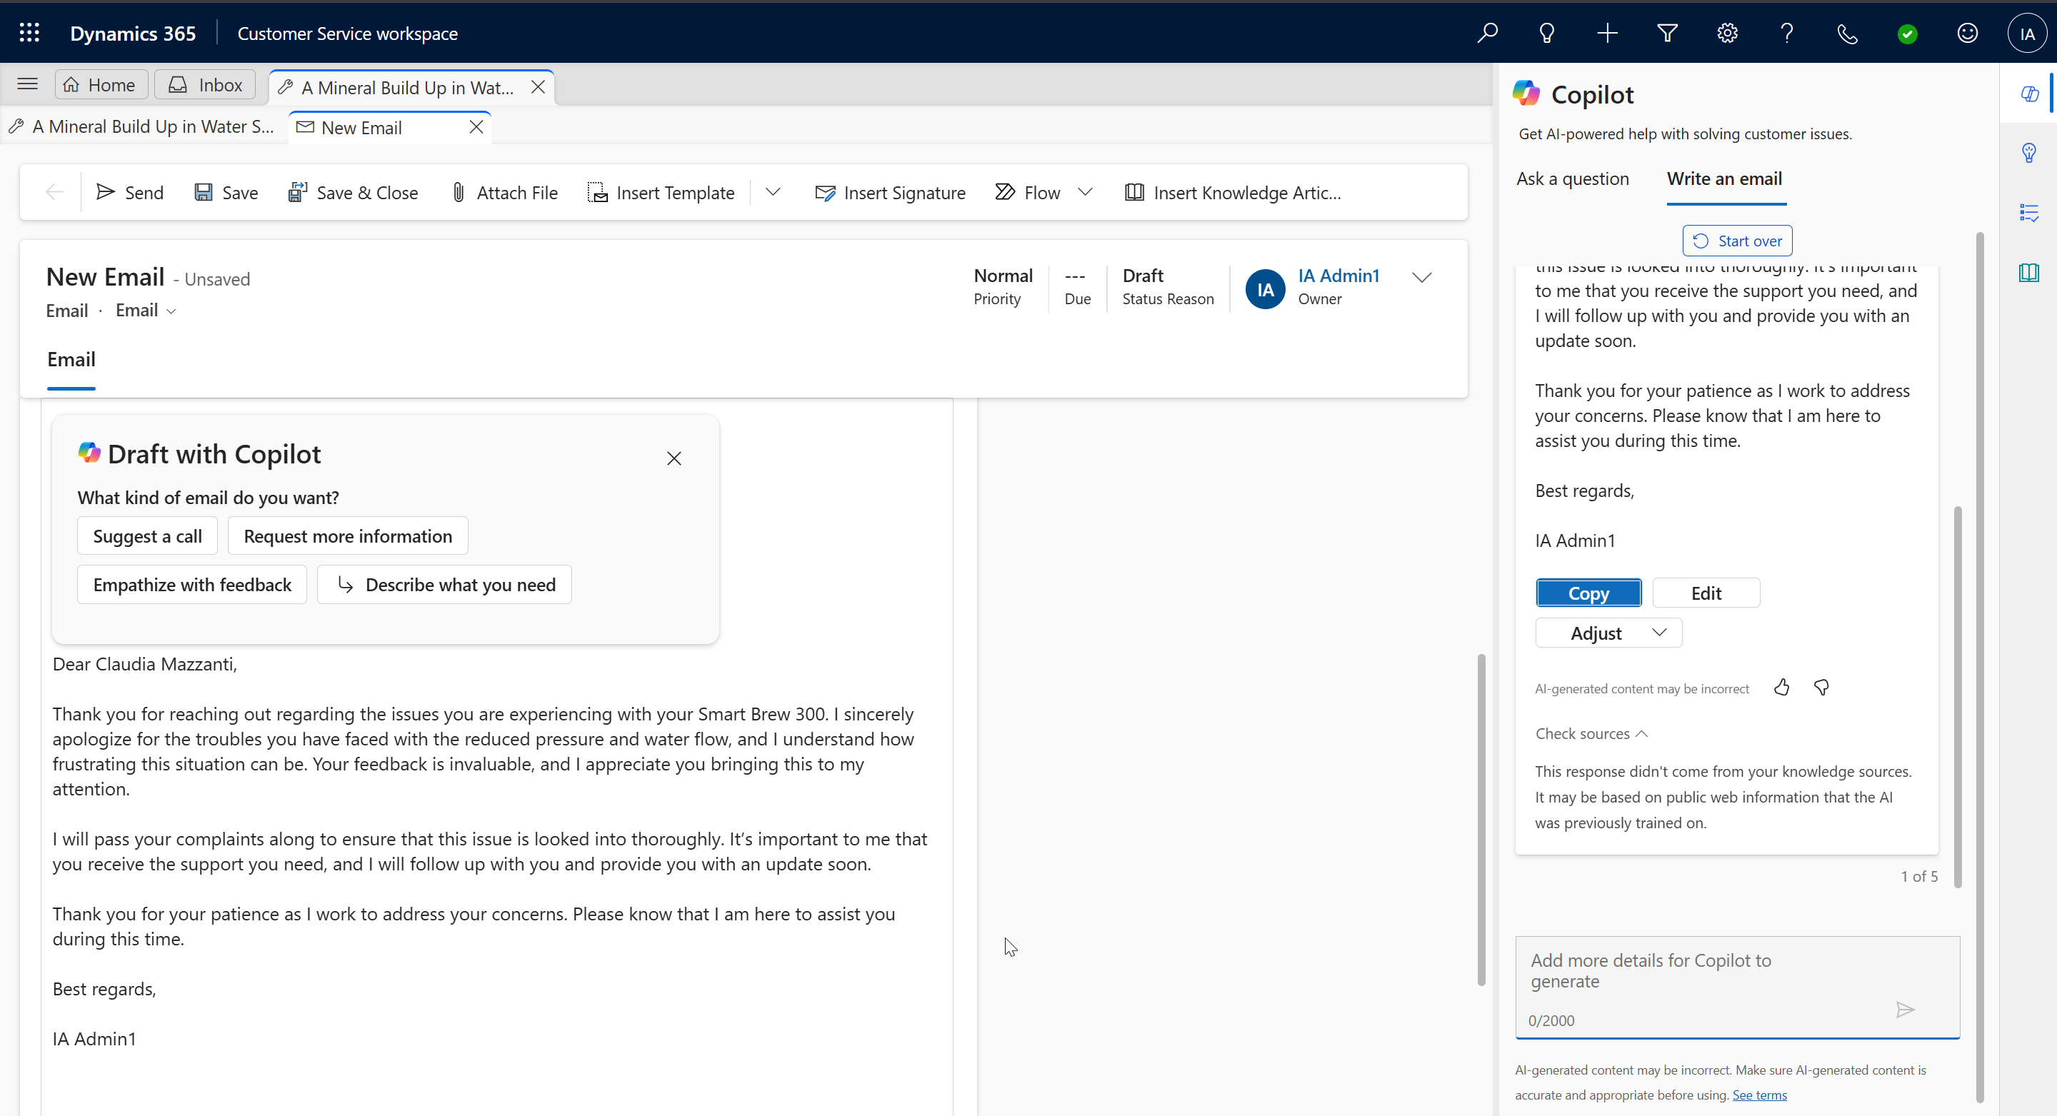The image size is (2057, 1116).
Task: Select the New Email sub-tab
Action: click(x=361, y=128)
